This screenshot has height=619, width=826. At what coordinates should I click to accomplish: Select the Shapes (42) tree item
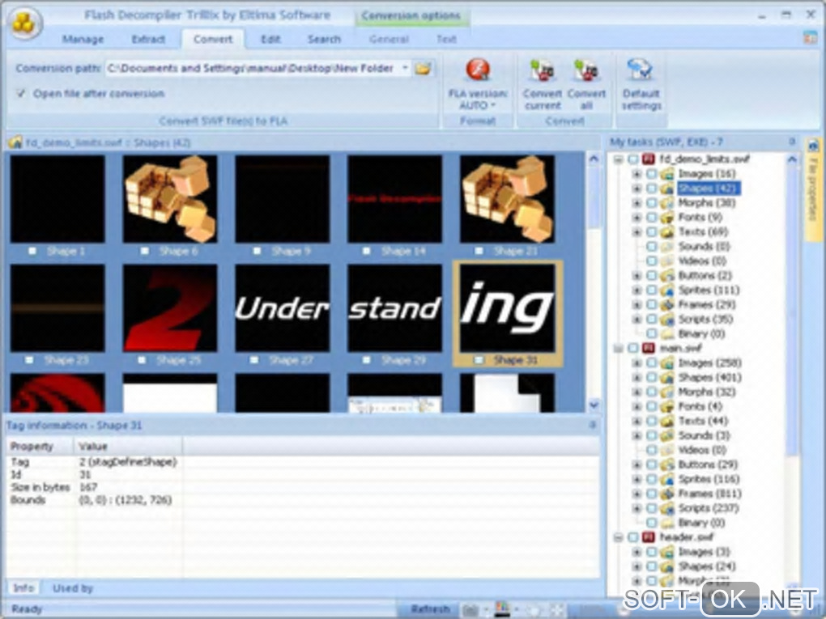(709, 188)
